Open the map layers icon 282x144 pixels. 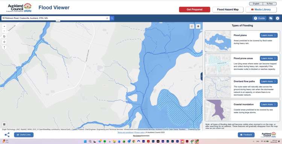[x=198, y=26]
